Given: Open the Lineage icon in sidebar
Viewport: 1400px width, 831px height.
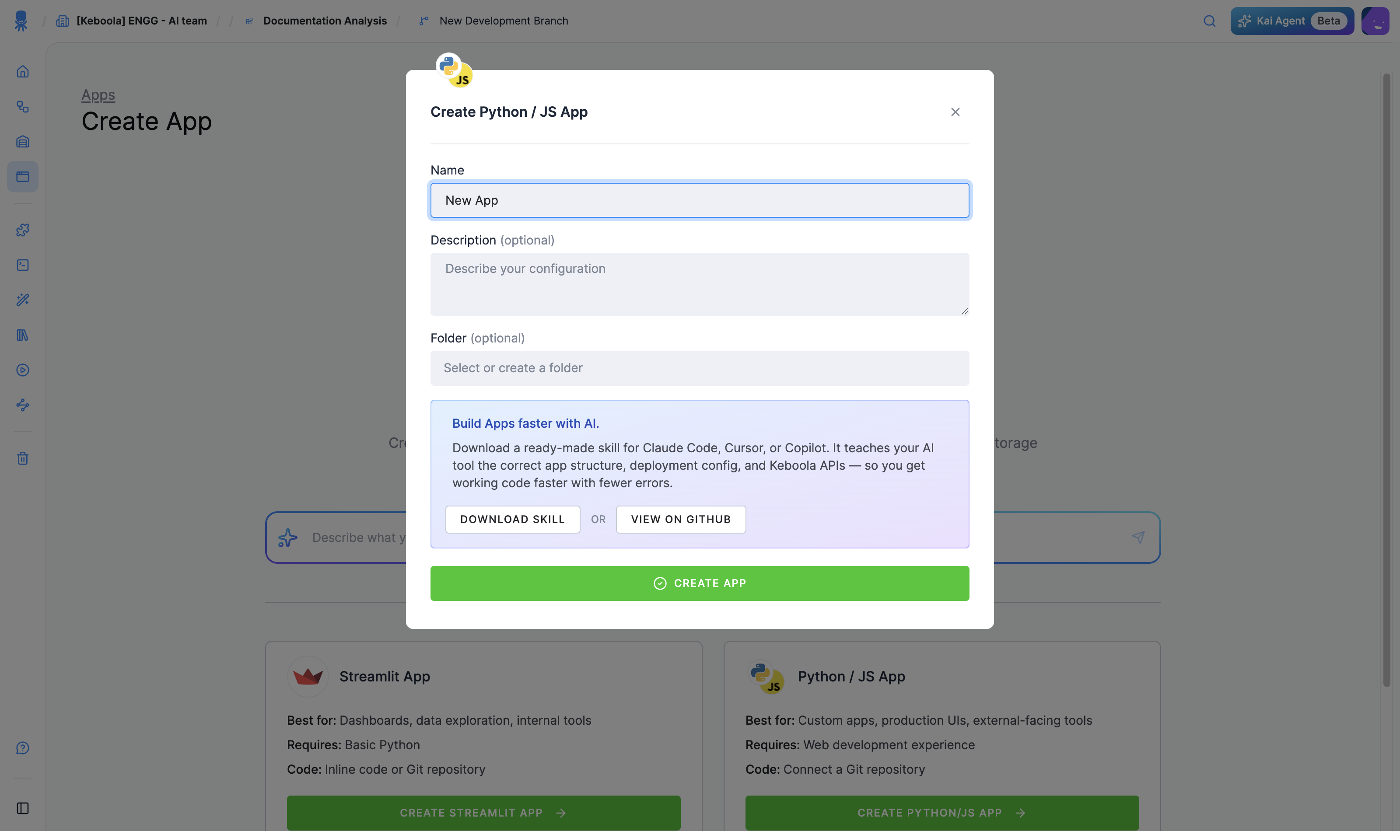Looking at the screenshot, I should tap(22, 405).
